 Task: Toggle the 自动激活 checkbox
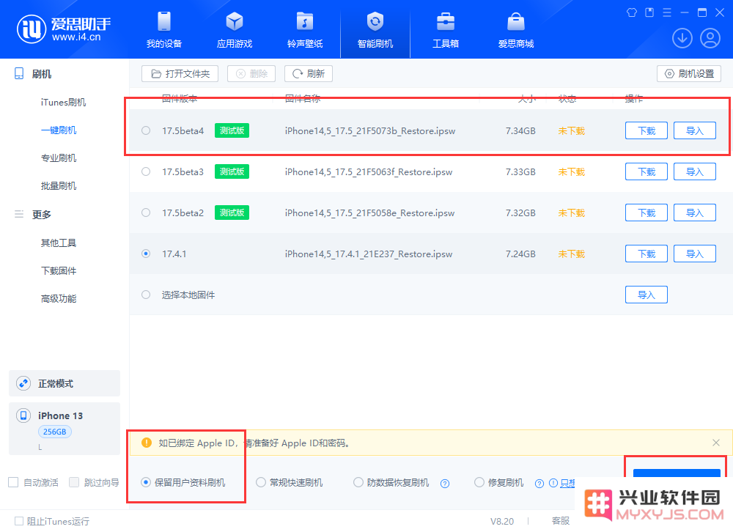(13, 482)
